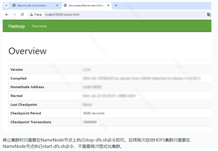The height and width of the screenshot is (151, 218).
Task: Click the globe favicon on Namenode tab
Action: point(14,6)
